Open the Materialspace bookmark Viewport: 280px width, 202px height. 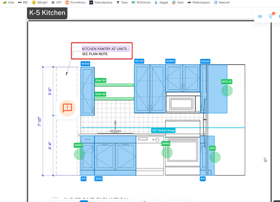(199, 2)
